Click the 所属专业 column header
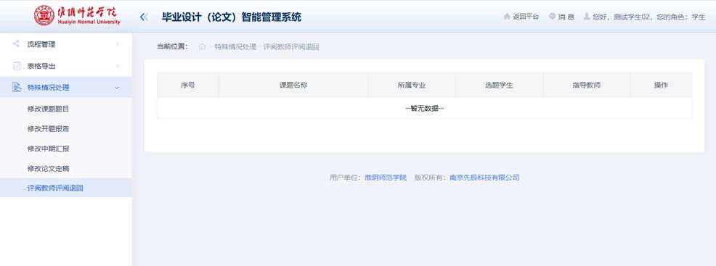This screenshot has height=266, width=716. 412,86
